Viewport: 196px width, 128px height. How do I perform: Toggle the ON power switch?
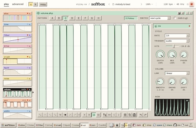pos(172,26)
